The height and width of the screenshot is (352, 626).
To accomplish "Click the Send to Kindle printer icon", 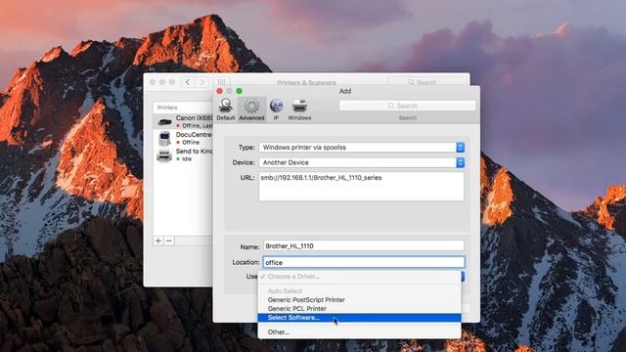I will point(164,155).
